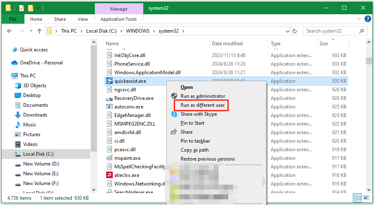Choose Run as different user
This screenshot has width=374, height=205.
coord(202,105)
